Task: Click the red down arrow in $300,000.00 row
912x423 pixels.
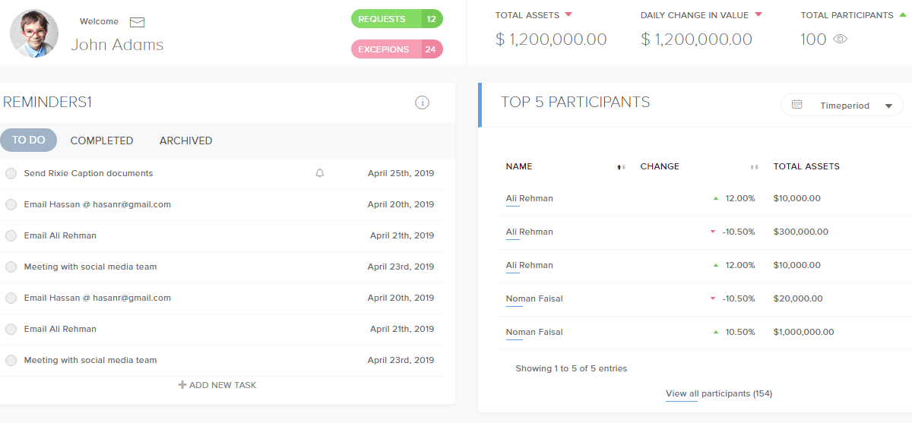Action: click(713, 232)
